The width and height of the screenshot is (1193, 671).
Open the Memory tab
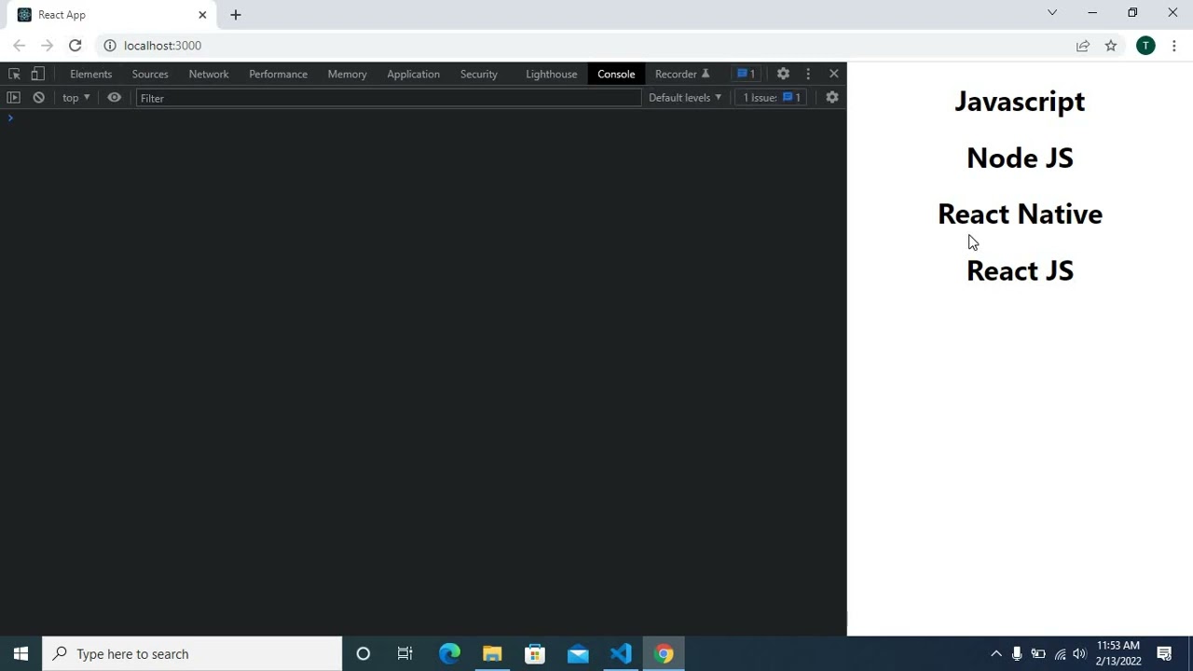347,74
